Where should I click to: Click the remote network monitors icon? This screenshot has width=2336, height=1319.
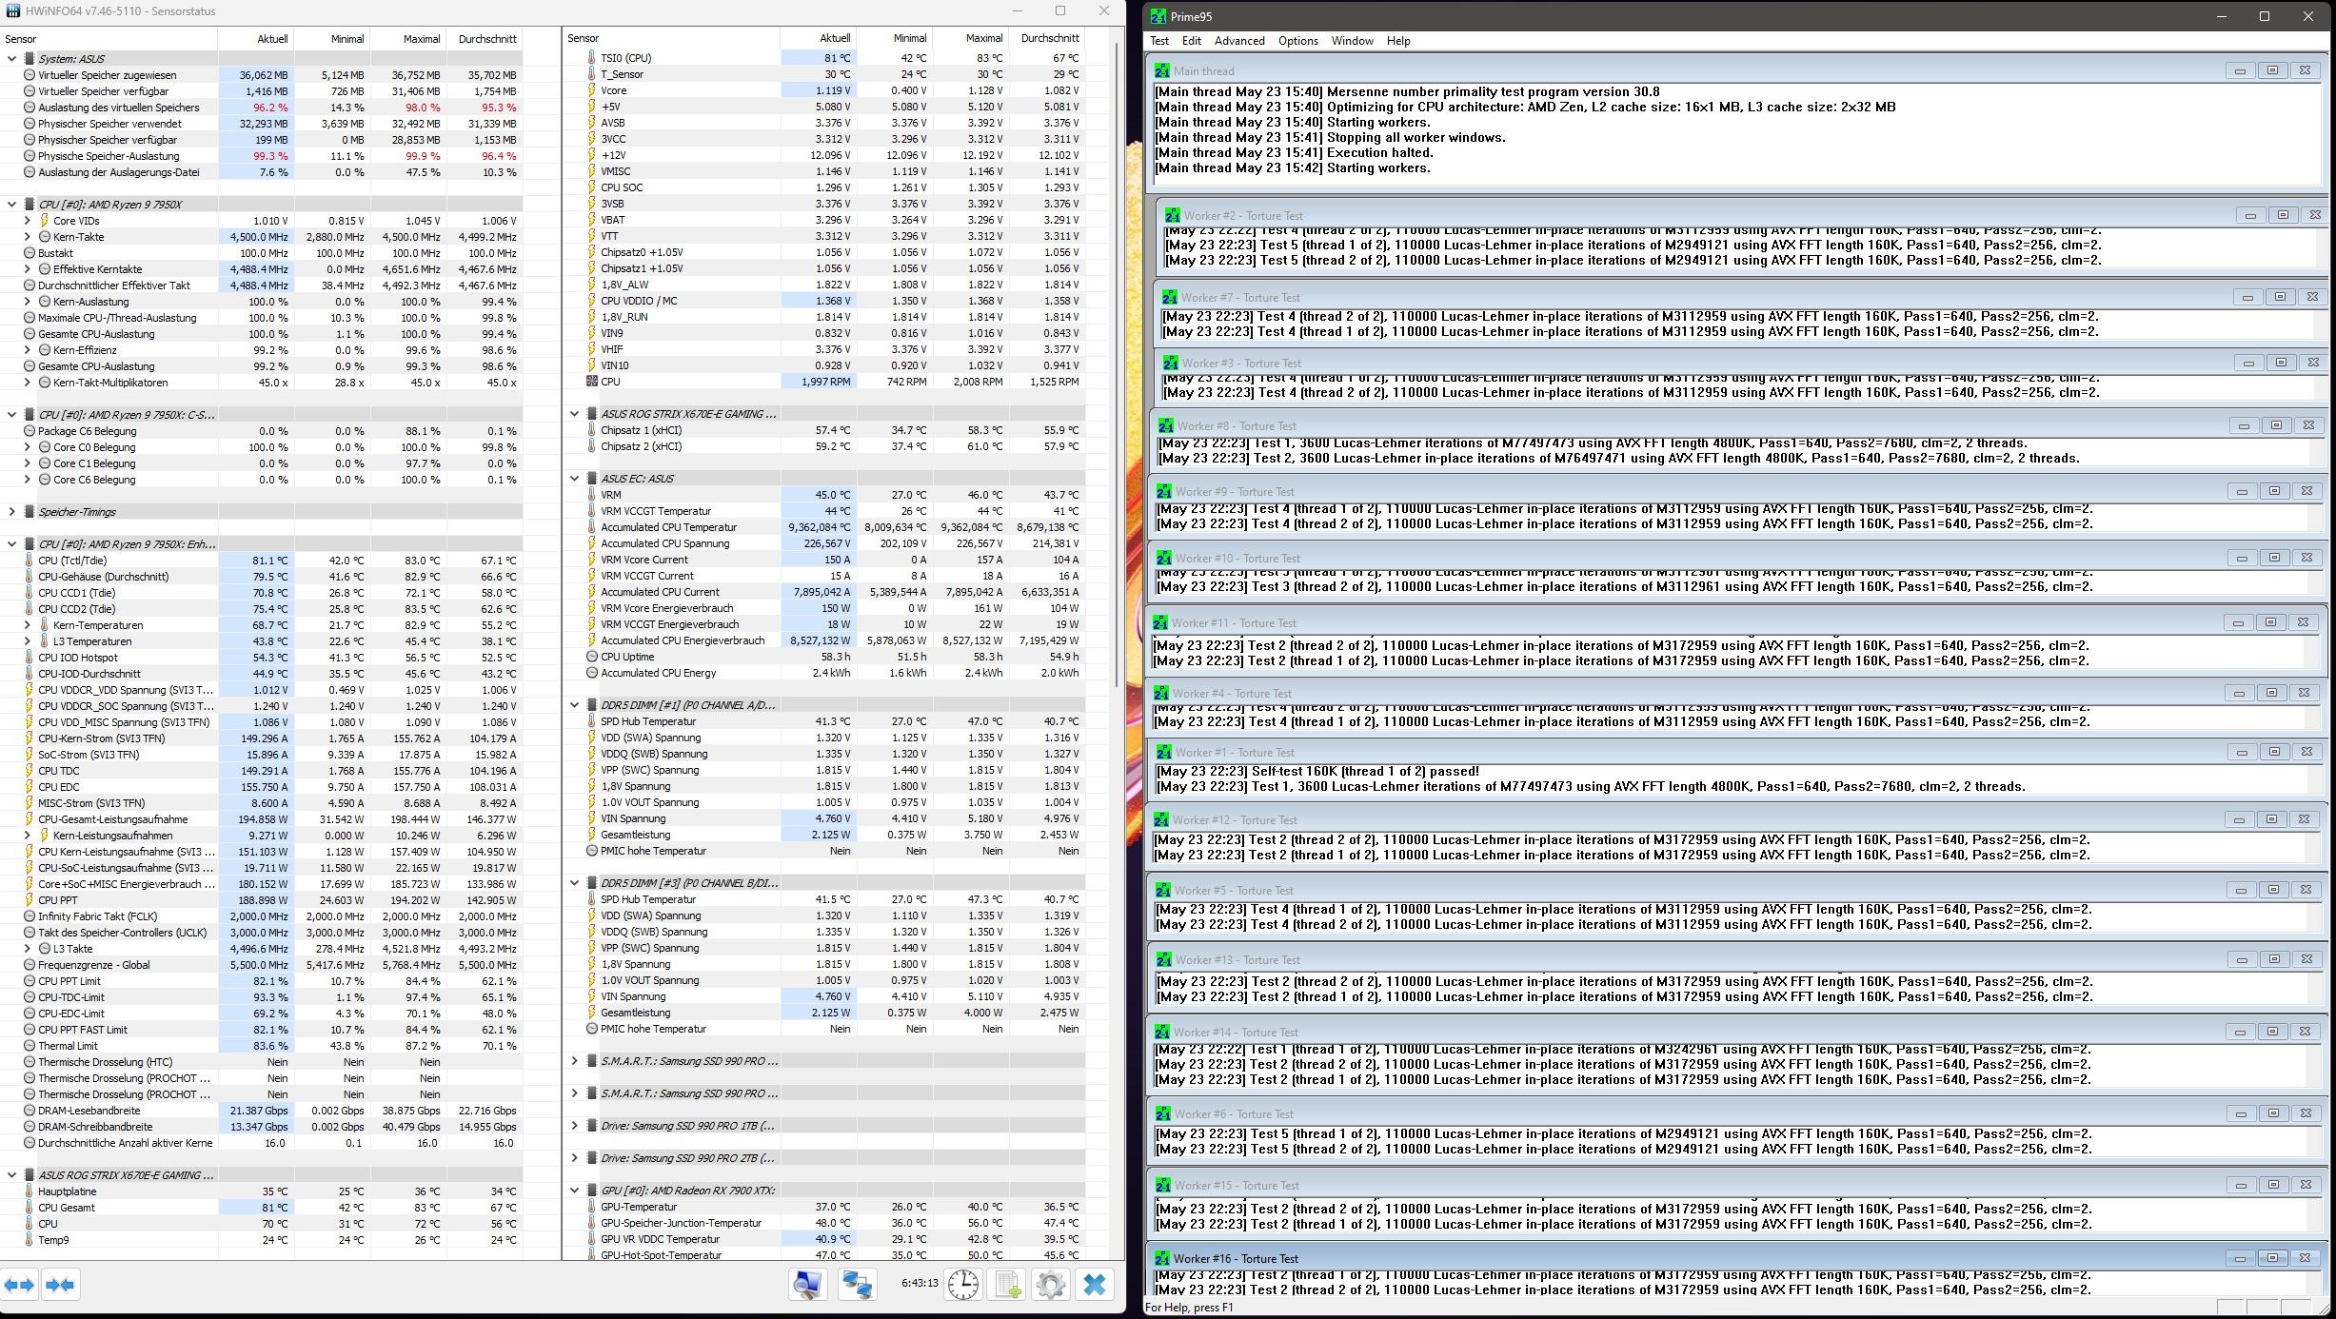tap(857, 1285)
